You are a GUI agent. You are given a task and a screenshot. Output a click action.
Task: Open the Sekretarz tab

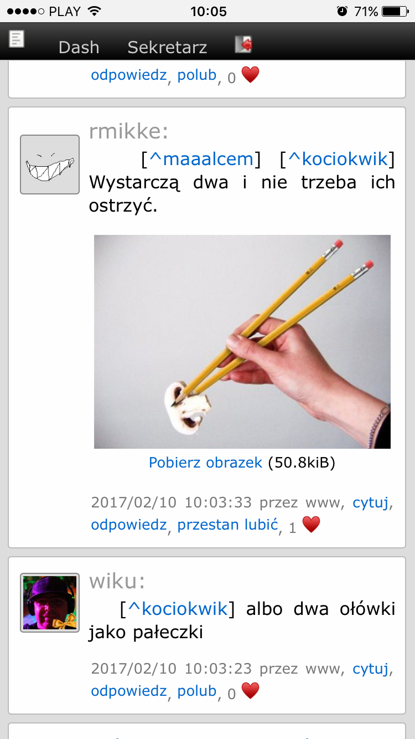coord(167,48)
